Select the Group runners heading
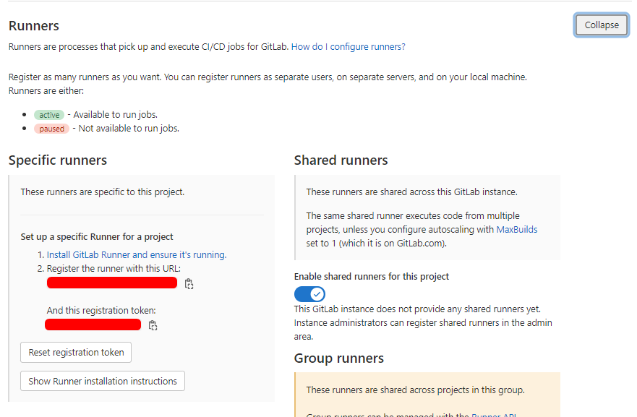 click(339, 358)
